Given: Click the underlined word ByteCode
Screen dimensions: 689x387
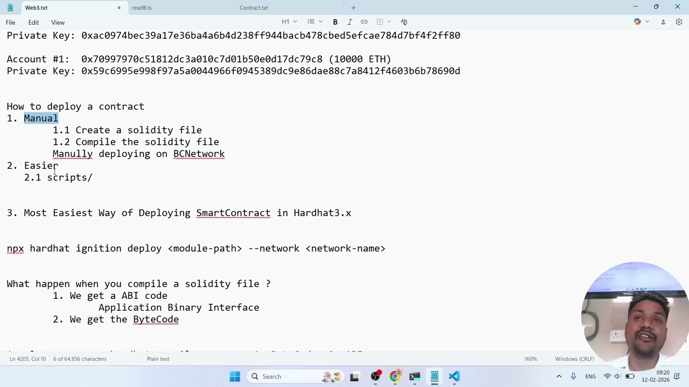Looking at the screenshot, I should pos(156,319).
